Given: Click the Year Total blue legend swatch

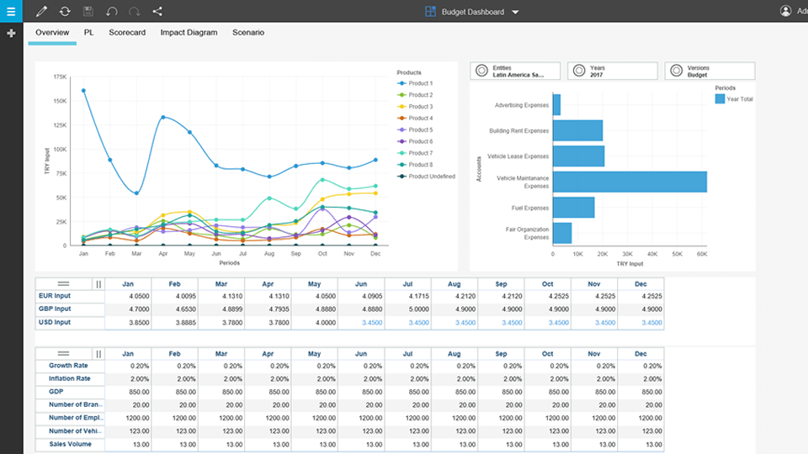Looking at the screenshot, I should pos(720,99).
